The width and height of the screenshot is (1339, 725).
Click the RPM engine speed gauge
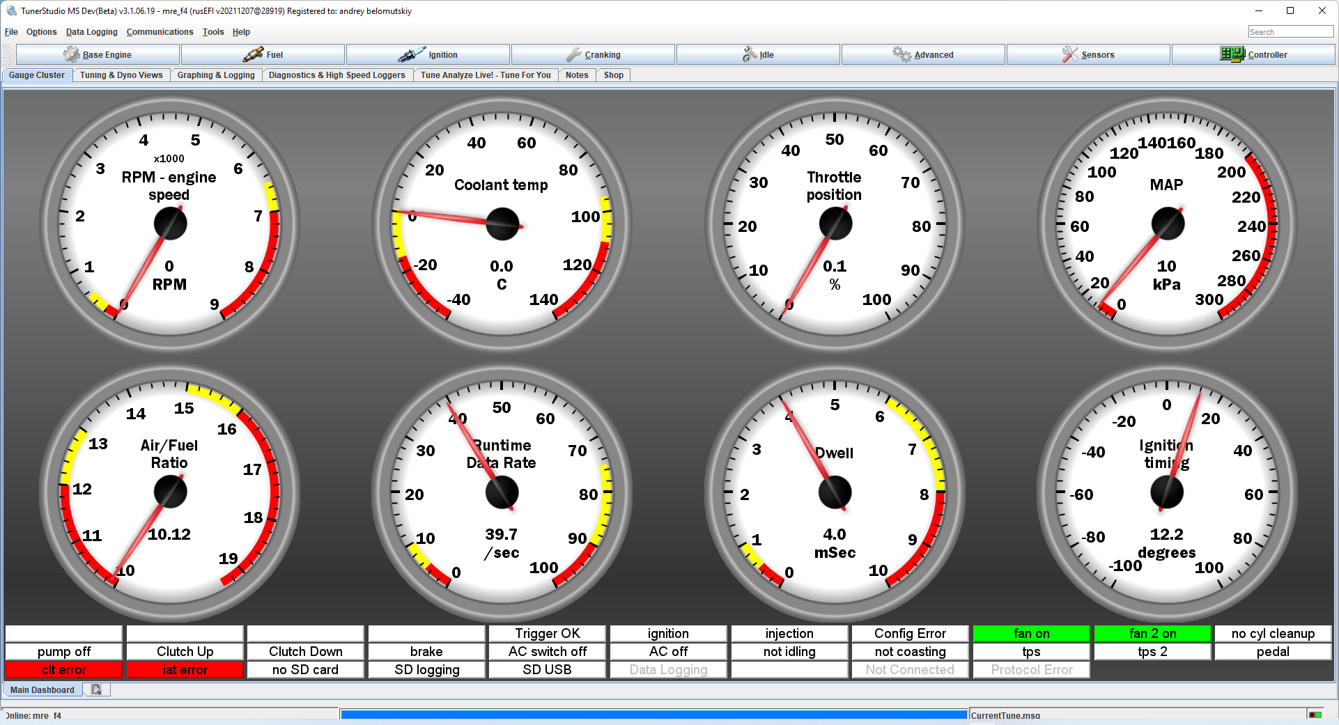point(170,224)
